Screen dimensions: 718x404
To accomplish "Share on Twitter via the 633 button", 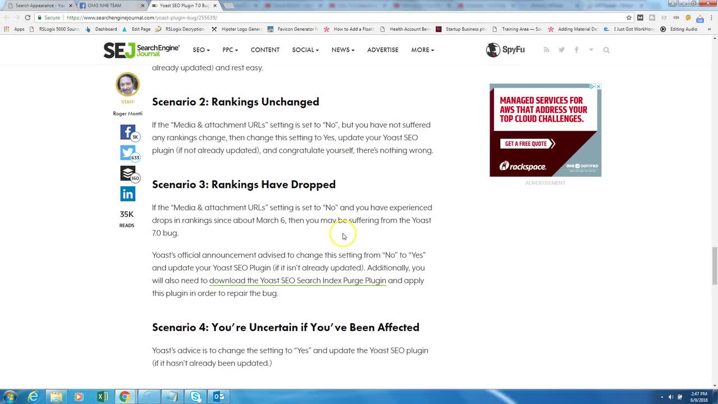I will [x=128, y=153].
